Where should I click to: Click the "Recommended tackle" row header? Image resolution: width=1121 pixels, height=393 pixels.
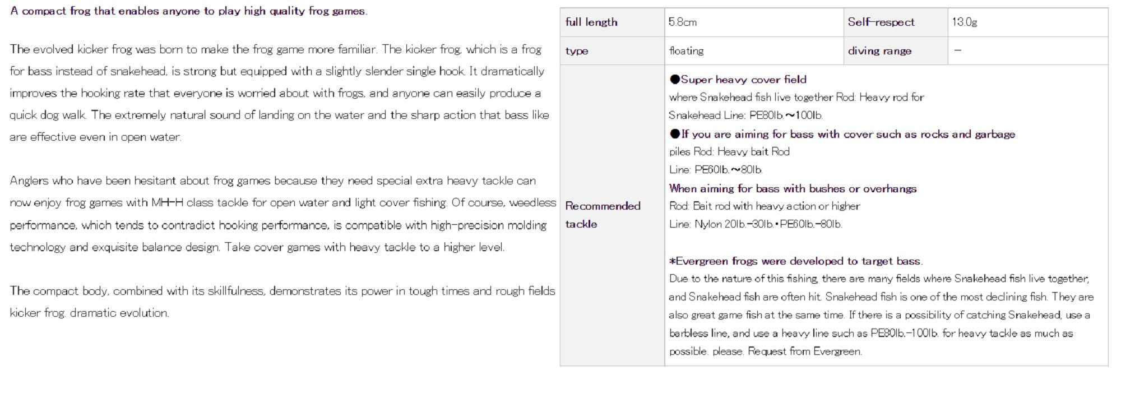(603, 215)
